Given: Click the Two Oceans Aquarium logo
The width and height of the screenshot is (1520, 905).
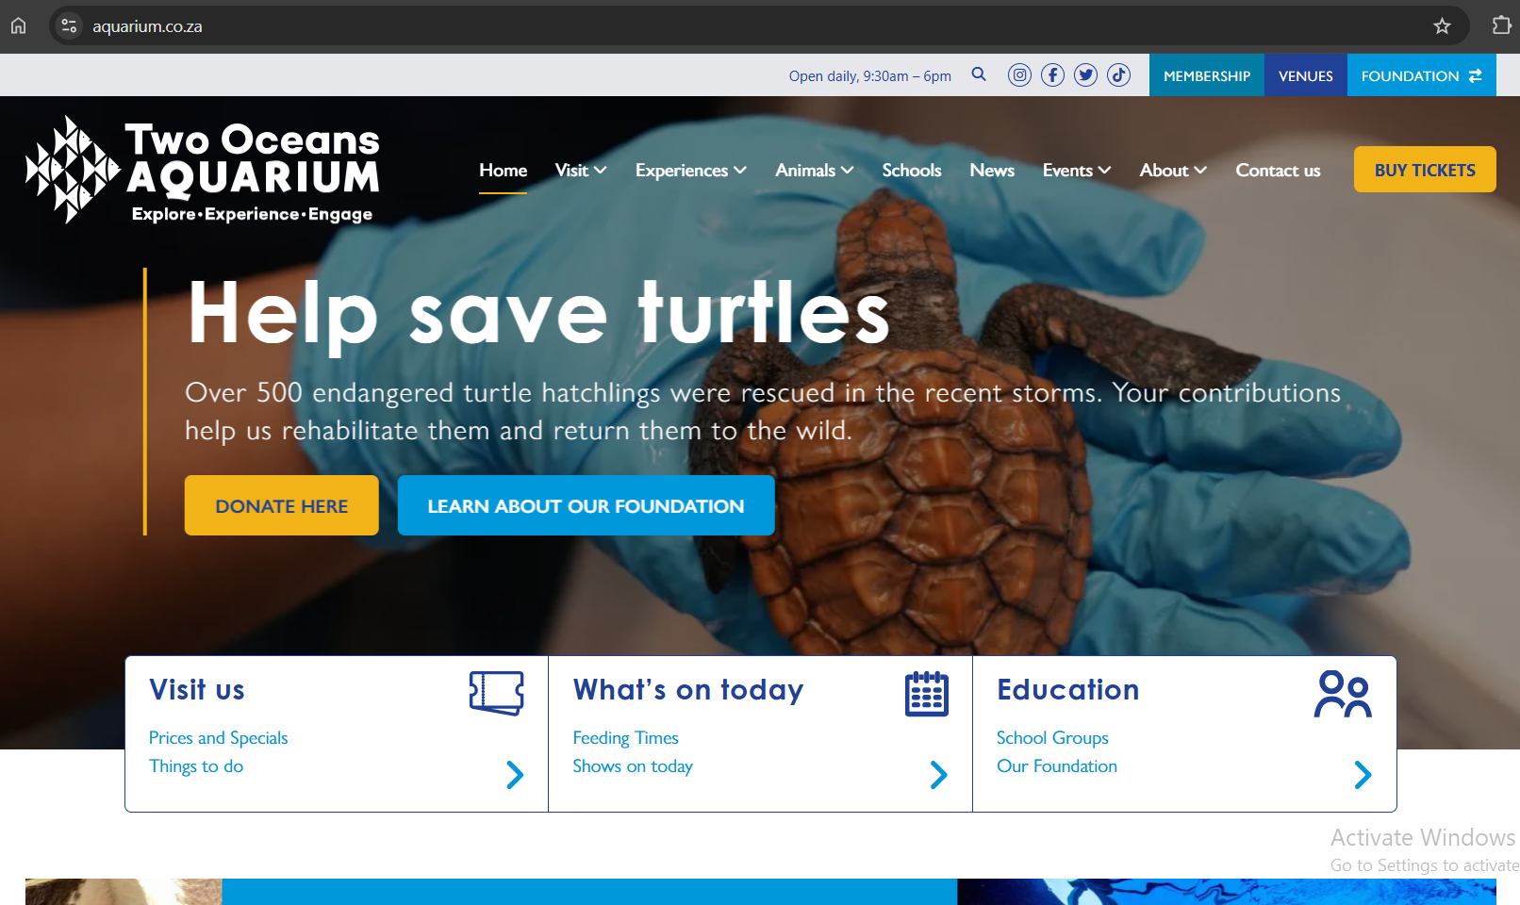Looking at the screenshot, I should (x=202, y=170).
